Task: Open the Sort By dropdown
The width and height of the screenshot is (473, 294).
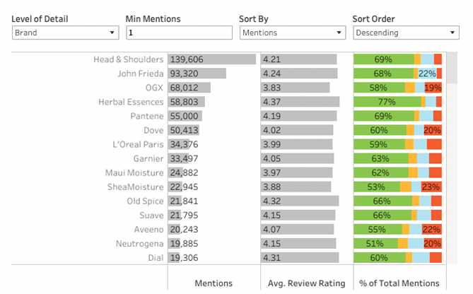Action: click(x=291, y=33)
